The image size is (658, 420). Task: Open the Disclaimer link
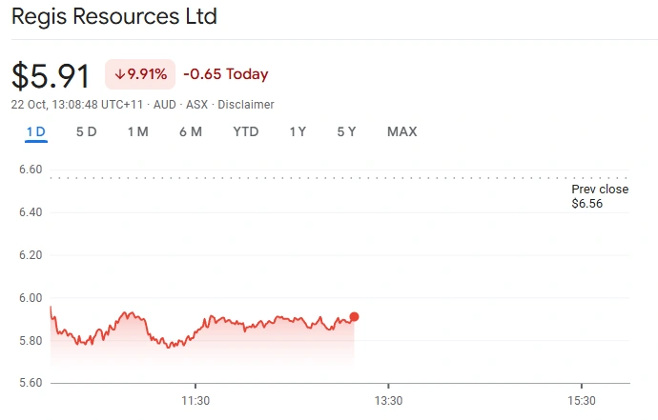pos(246,104)
